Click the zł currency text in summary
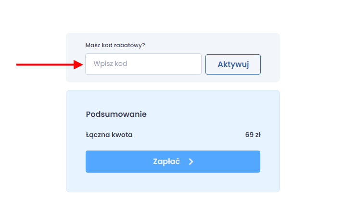The height and width of the screenshot is (214, 356). point(258,135)
